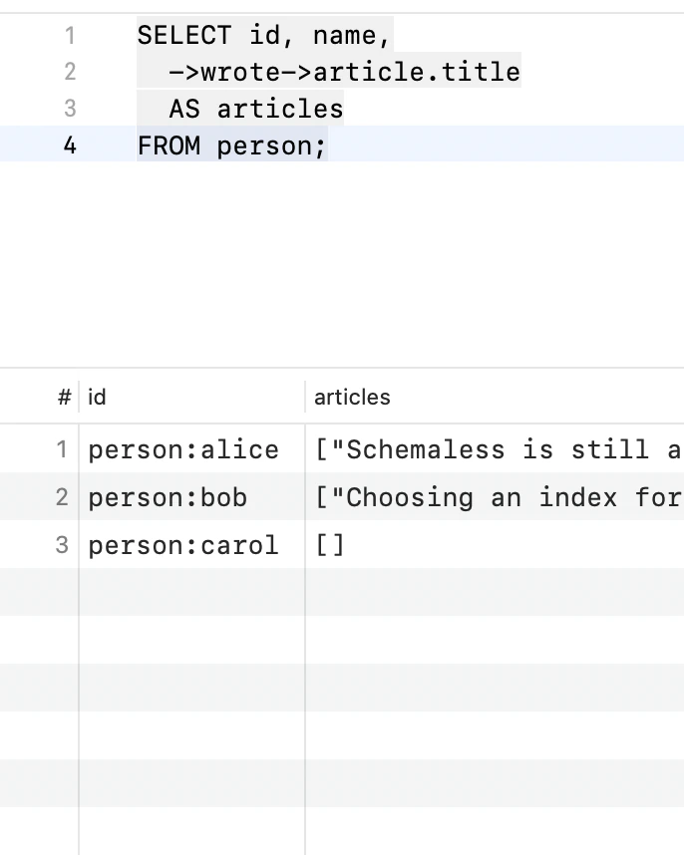Click the # row number column header
The height and width of the screenshot is (855, 684).
[65, 397]
